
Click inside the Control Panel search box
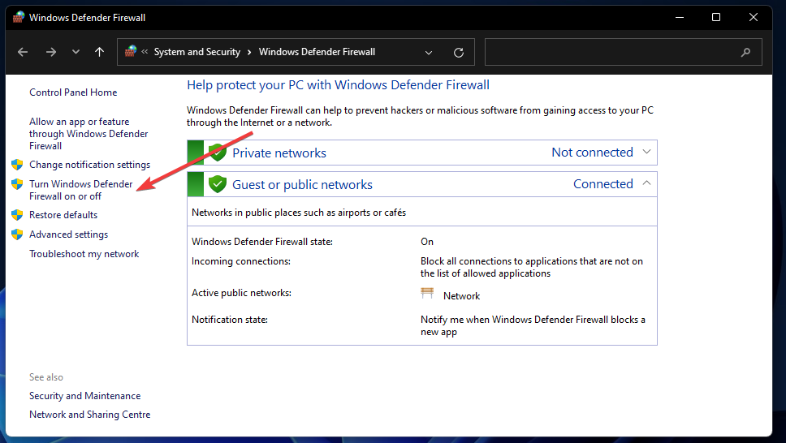609,52
